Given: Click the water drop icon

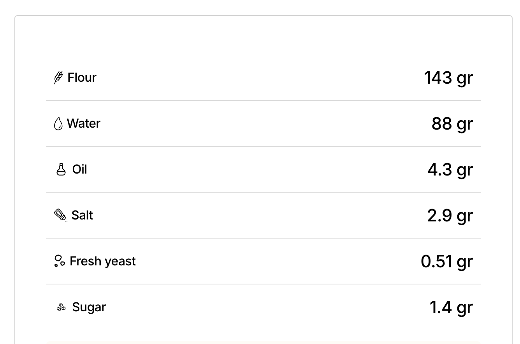Looking at the screenshot, I should [58, 124].
